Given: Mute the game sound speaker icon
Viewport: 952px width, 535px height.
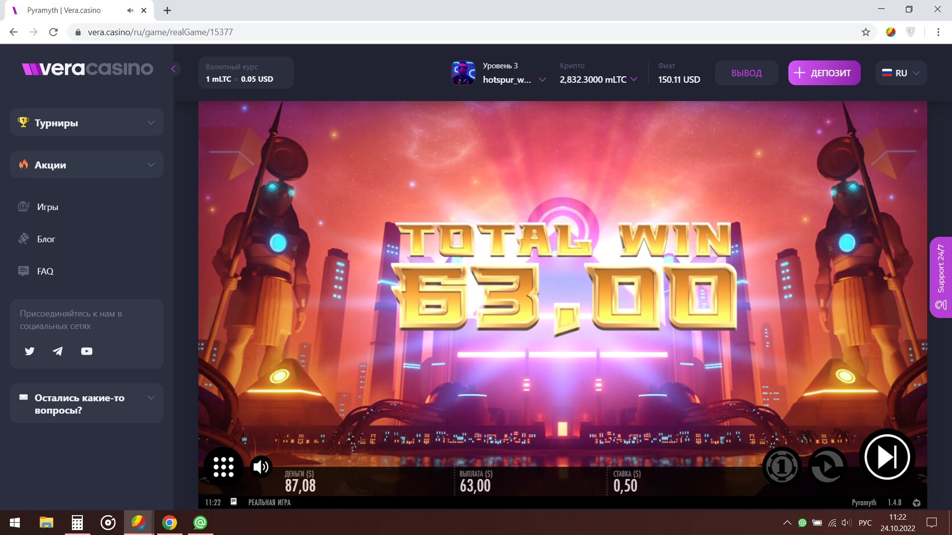Looking at the screenshot, I should [x=261, y=467].
